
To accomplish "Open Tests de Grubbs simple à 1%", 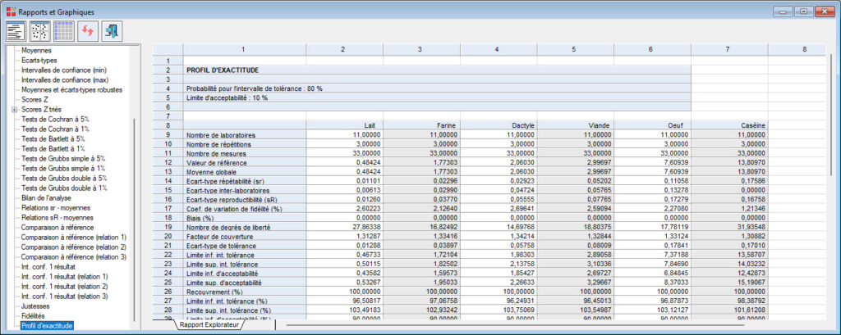I will click(x=63, y=168).
